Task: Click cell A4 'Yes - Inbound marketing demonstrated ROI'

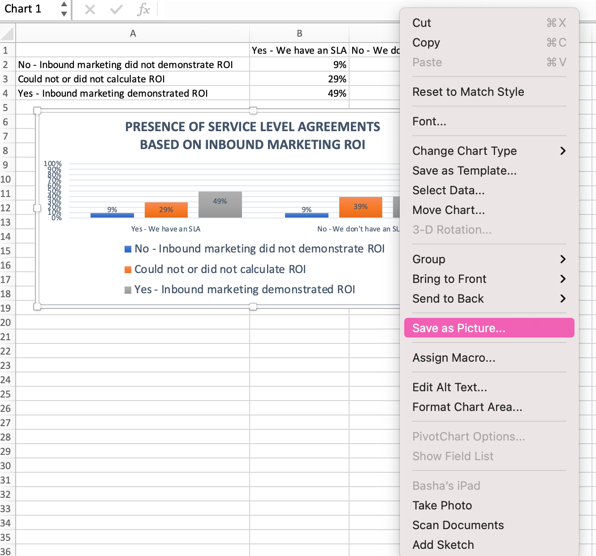Action: tap(133, 93)
